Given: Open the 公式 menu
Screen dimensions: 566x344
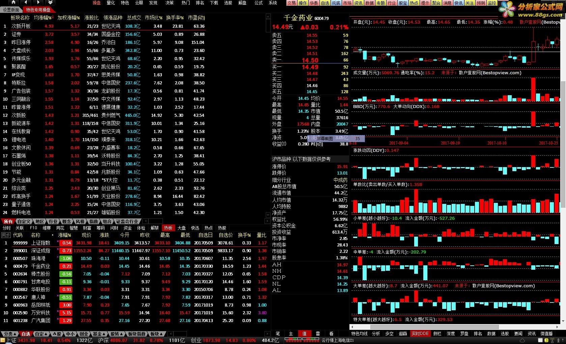Looking at the screenshot, I should tap(259, 3).
